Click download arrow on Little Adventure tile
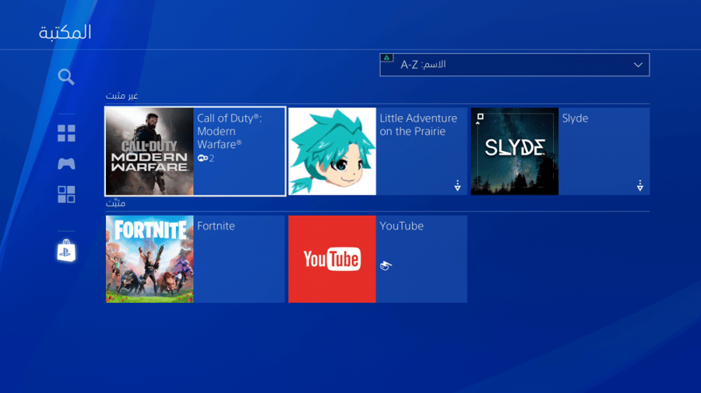701x393 pixels. [457, 185]
